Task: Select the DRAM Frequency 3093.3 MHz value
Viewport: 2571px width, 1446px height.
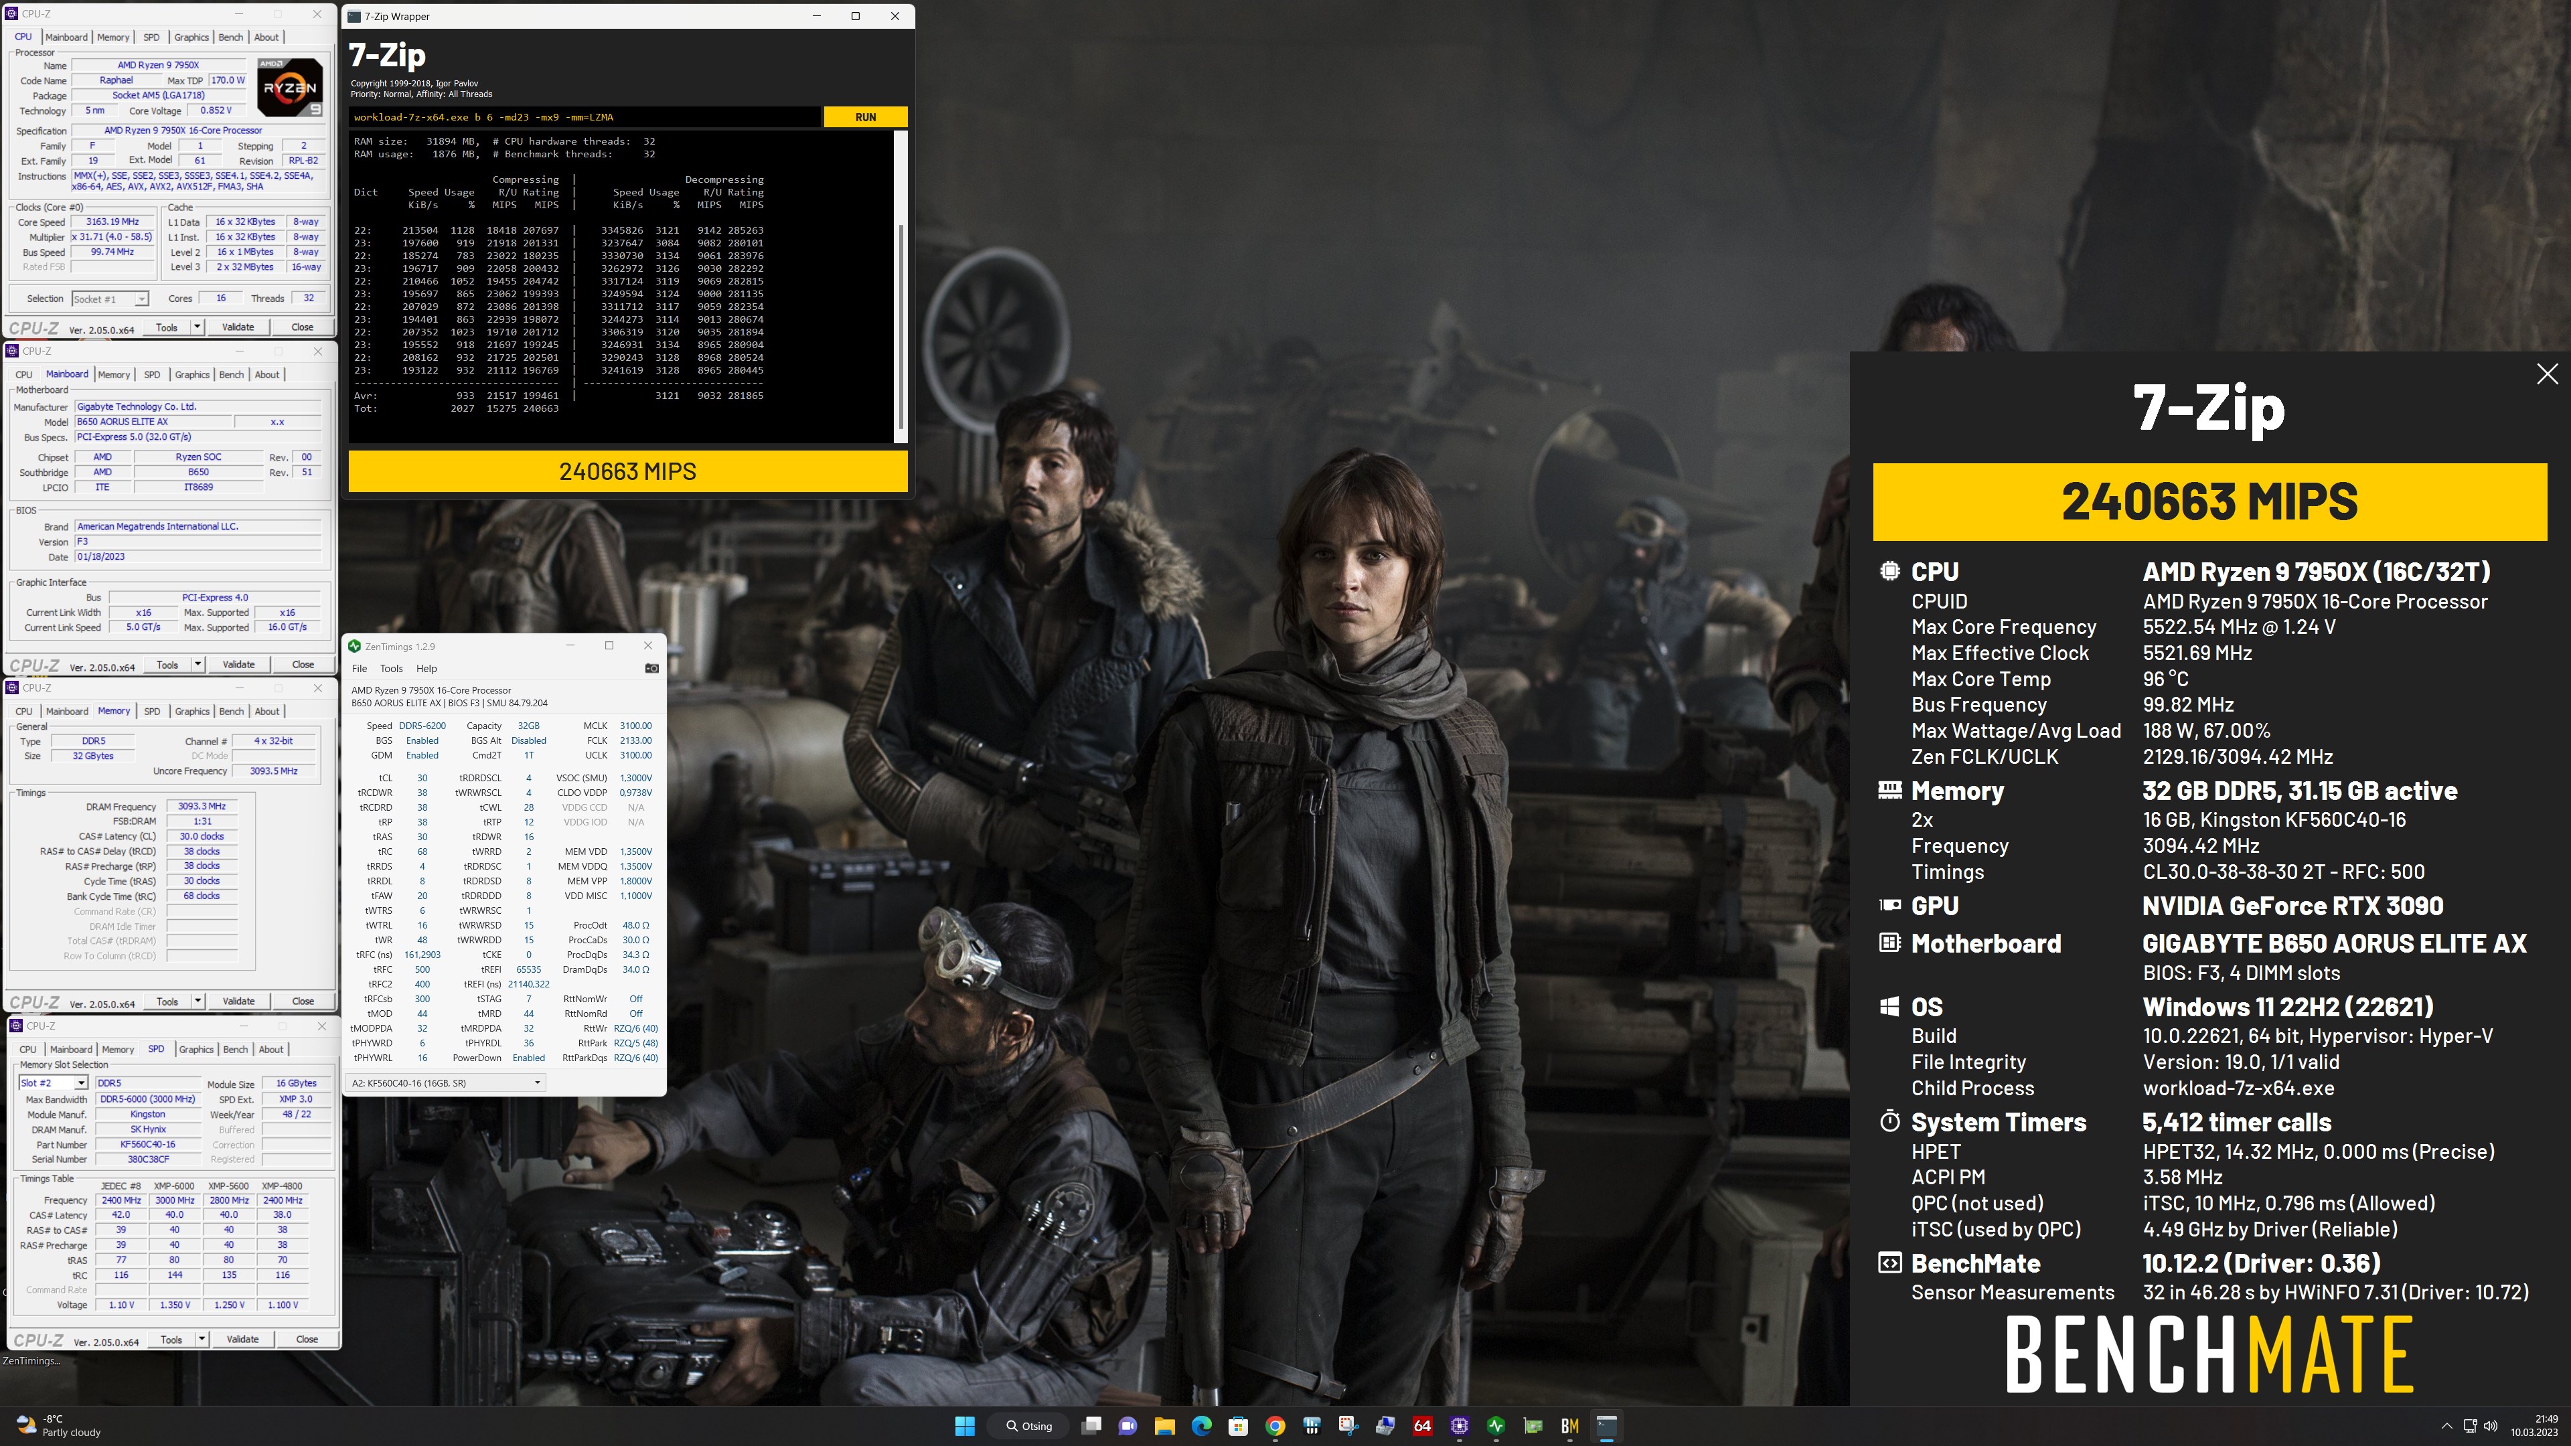Action: (202, 806)
